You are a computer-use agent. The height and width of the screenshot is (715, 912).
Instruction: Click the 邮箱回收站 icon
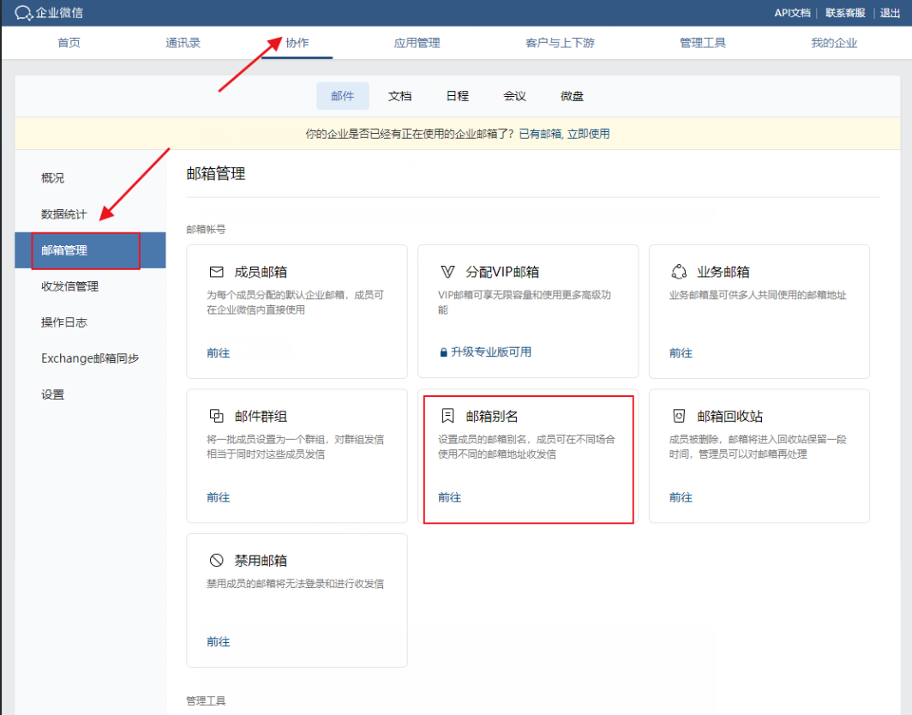[x=679, y=416]
